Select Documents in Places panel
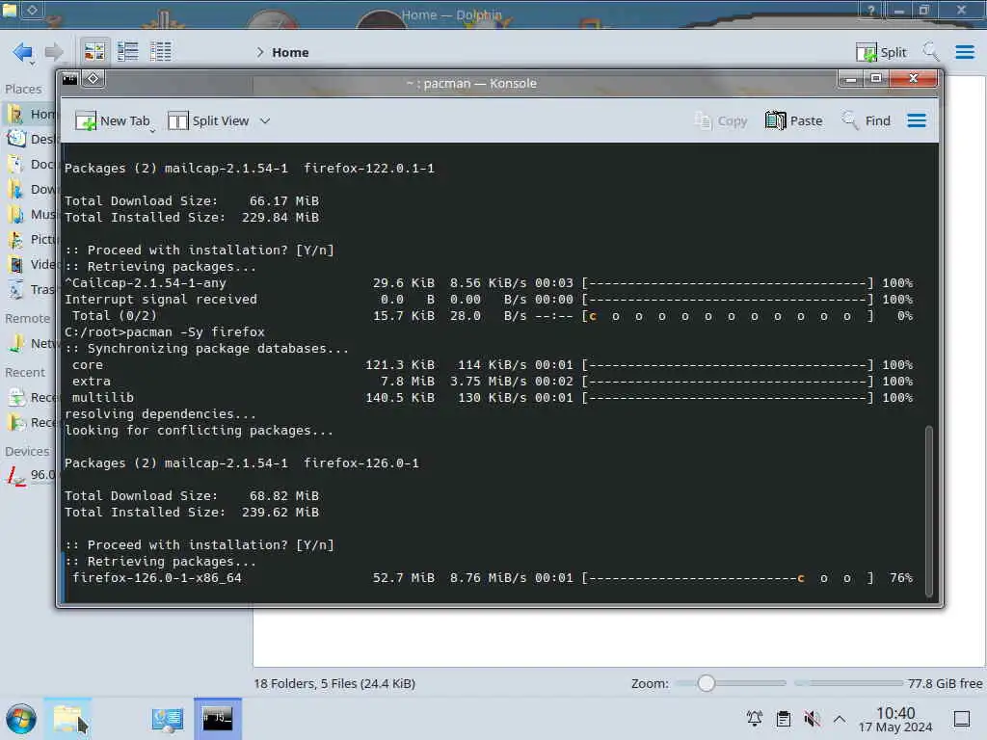The image size is (987, 740). pyautogui.click(x=30, y=164)
